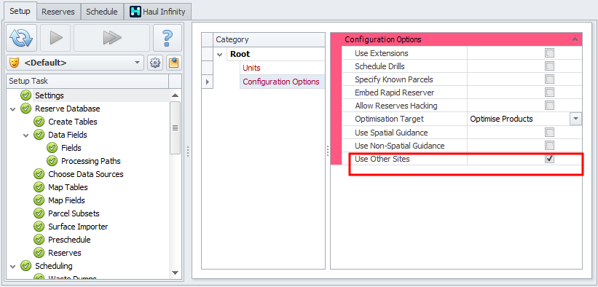The width and height of the screenshot is (598, 287).
Task: Click green check icon beside Map Tables
Action: tap(39, 187)
